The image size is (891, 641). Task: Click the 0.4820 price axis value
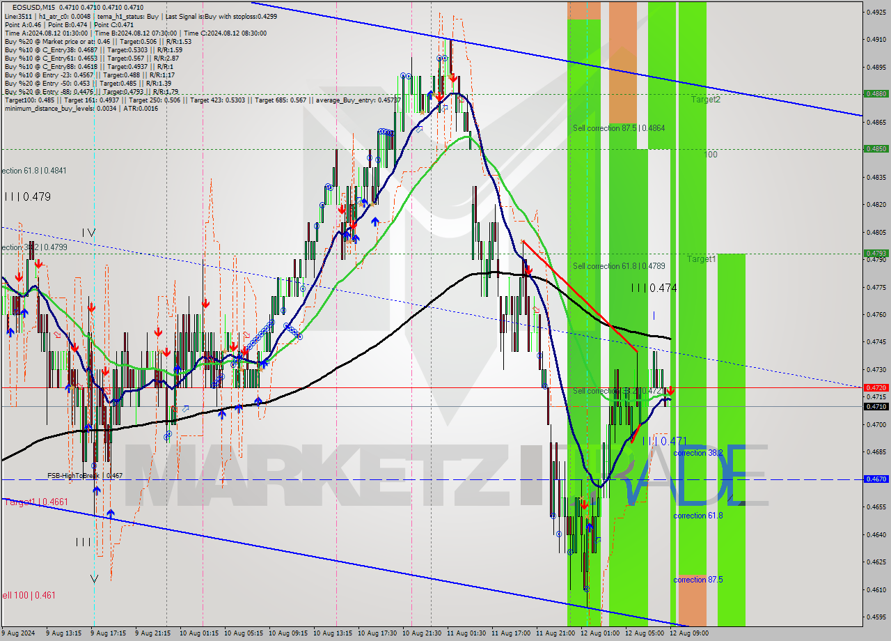[876, 205]
